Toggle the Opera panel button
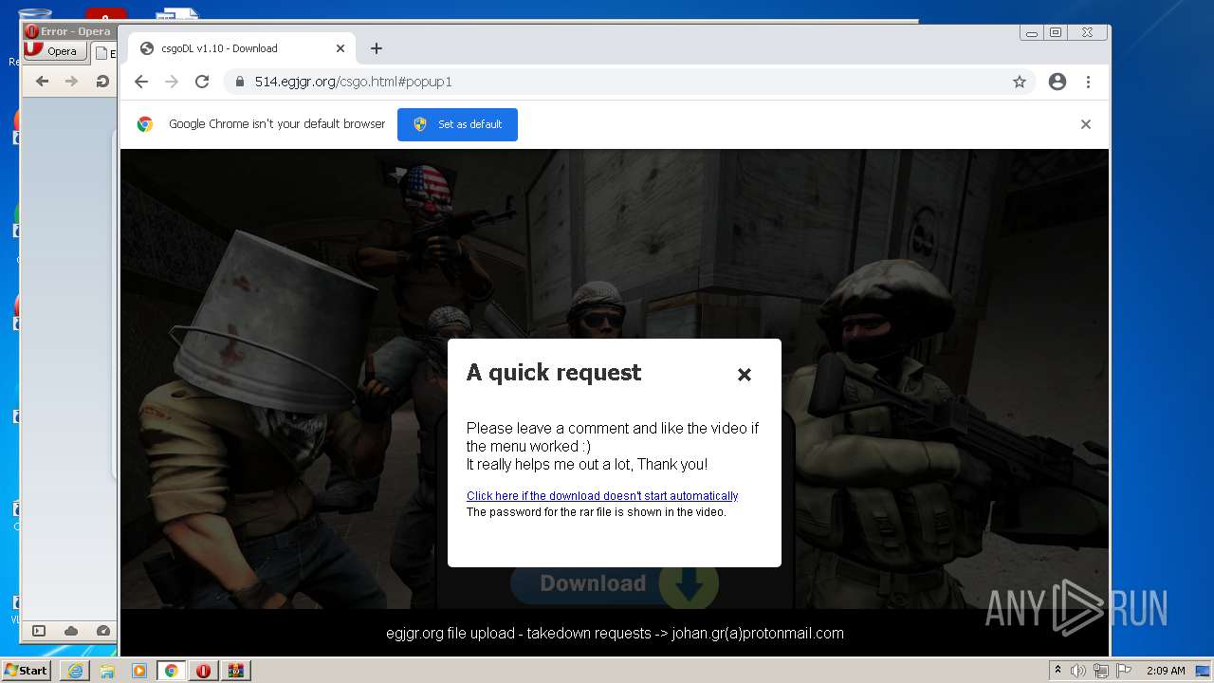Screen dimensions: 1214x683 [x=39, y=631]
